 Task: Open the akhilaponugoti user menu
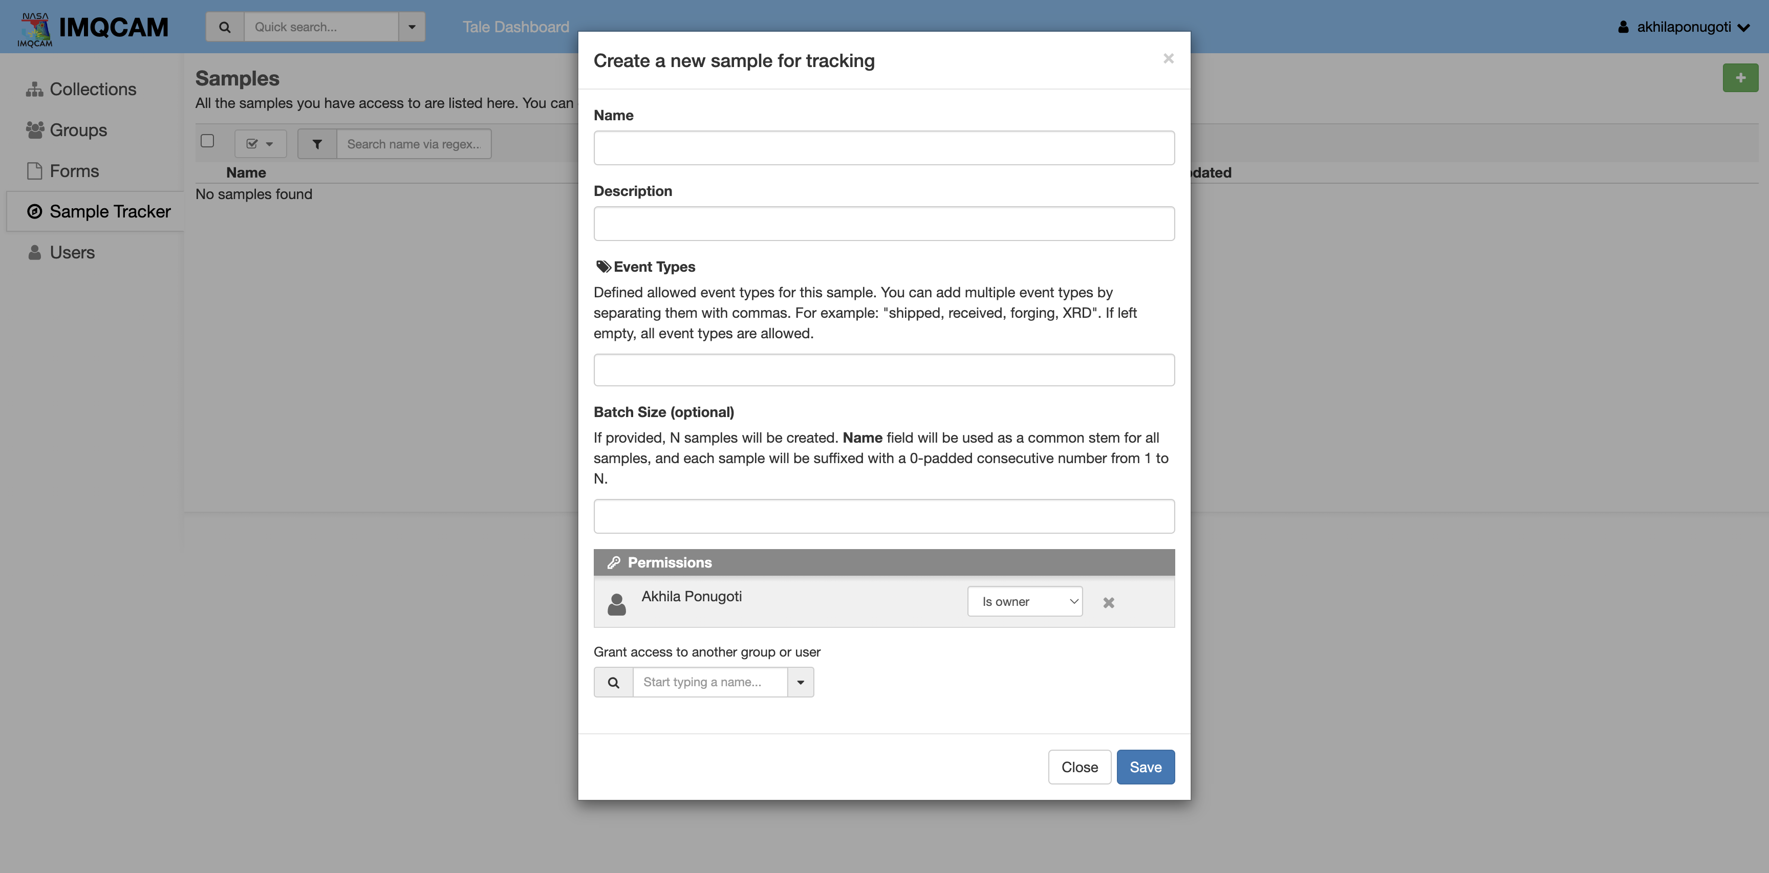1683,27
